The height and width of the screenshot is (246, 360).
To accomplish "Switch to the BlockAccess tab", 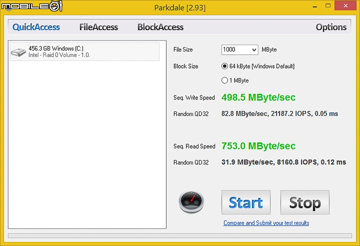I will pos(160,27).
